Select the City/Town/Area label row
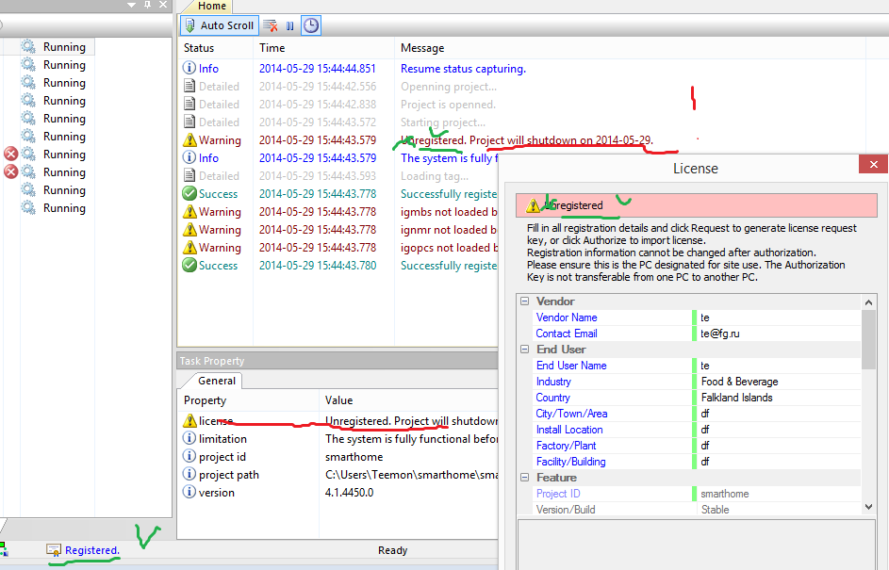This screenshot has height=570, width=889. [x=571, y=414]
